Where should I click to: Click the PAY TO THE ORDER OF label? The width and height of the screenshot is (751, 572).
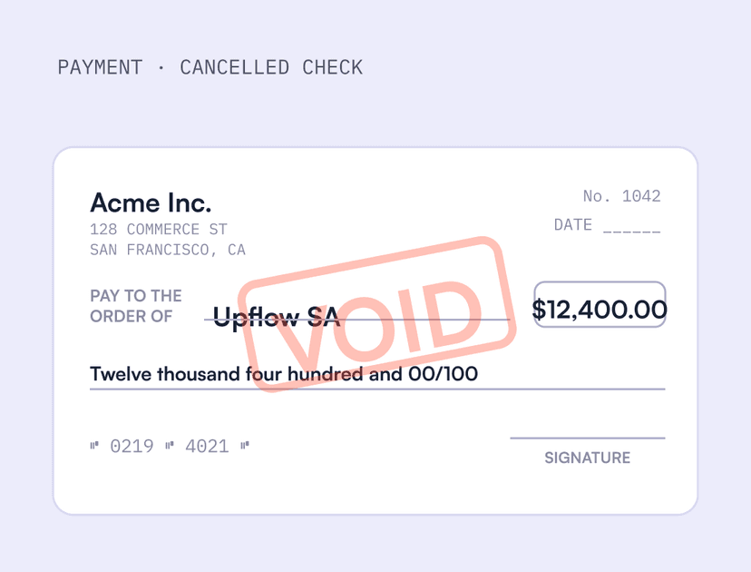tap(136, 306)
